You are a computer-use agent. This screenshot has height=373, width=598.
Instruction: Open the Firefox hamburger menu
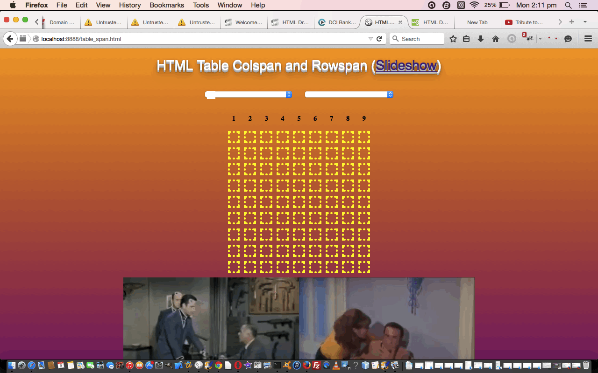coord(588,39)
